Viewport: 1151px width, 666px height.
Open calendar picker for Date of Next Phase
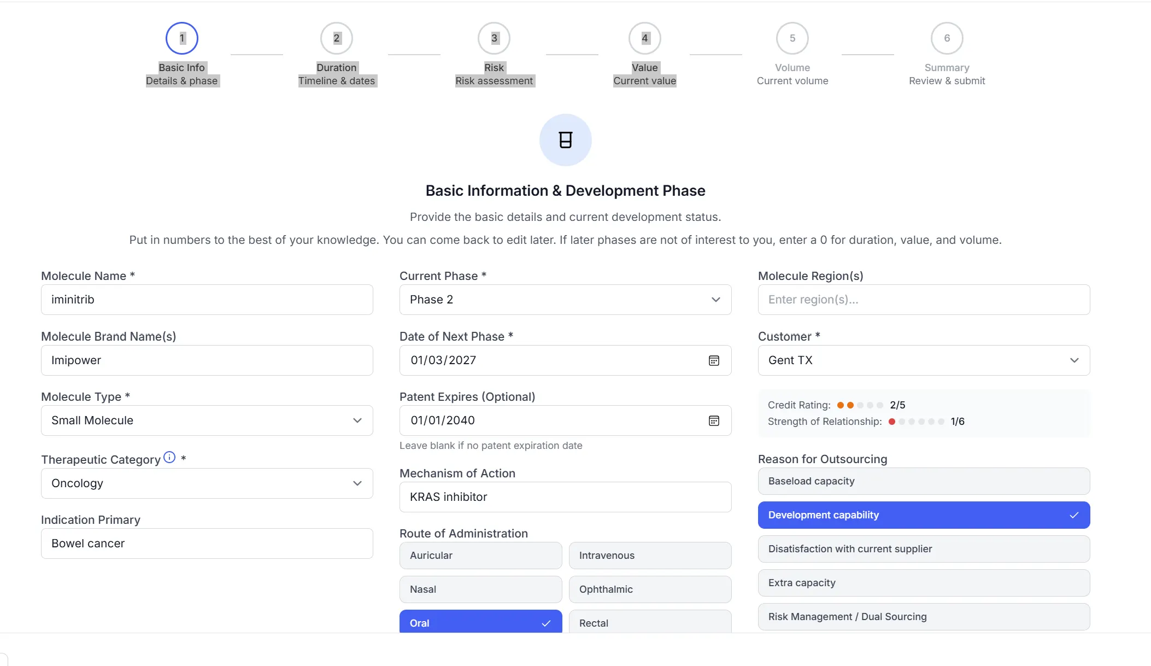click(x=714, y=360)
